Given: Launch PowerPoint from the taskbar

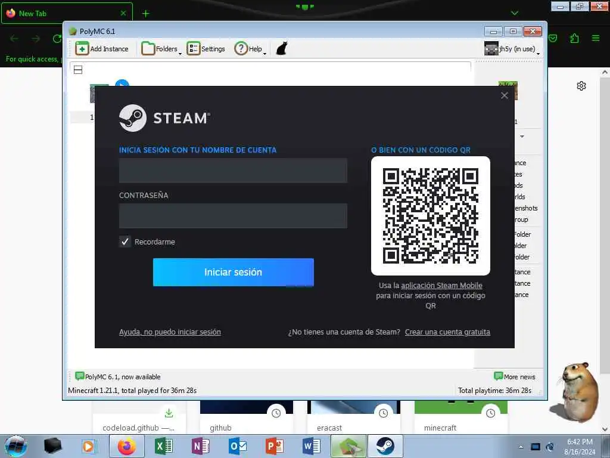Looking at the screenshot, I should click(274, 446).
